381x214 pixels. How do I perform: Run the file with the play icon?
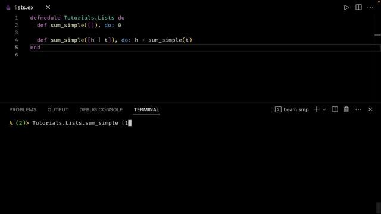(346, 7)
